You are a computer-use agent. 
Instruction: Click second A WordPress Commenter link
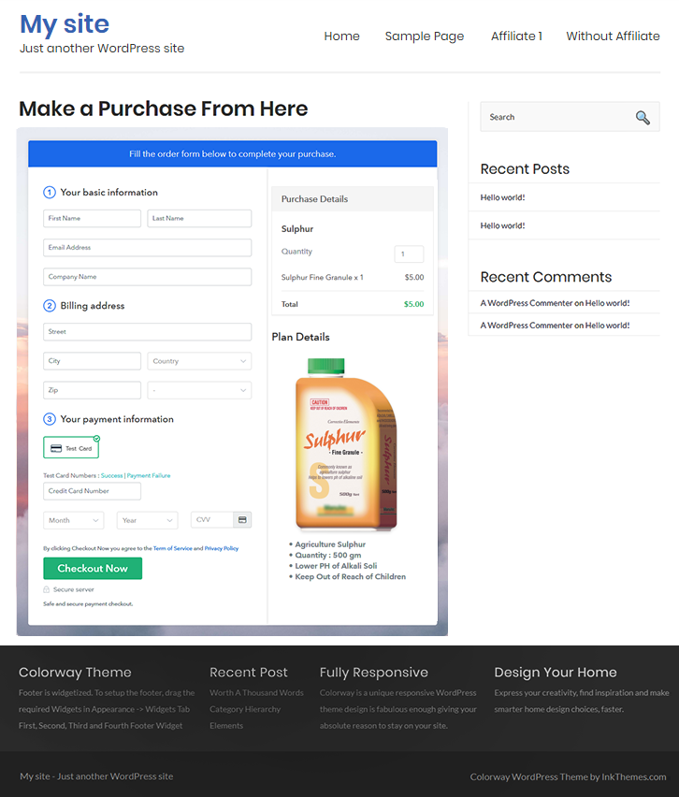click(527, 326)
